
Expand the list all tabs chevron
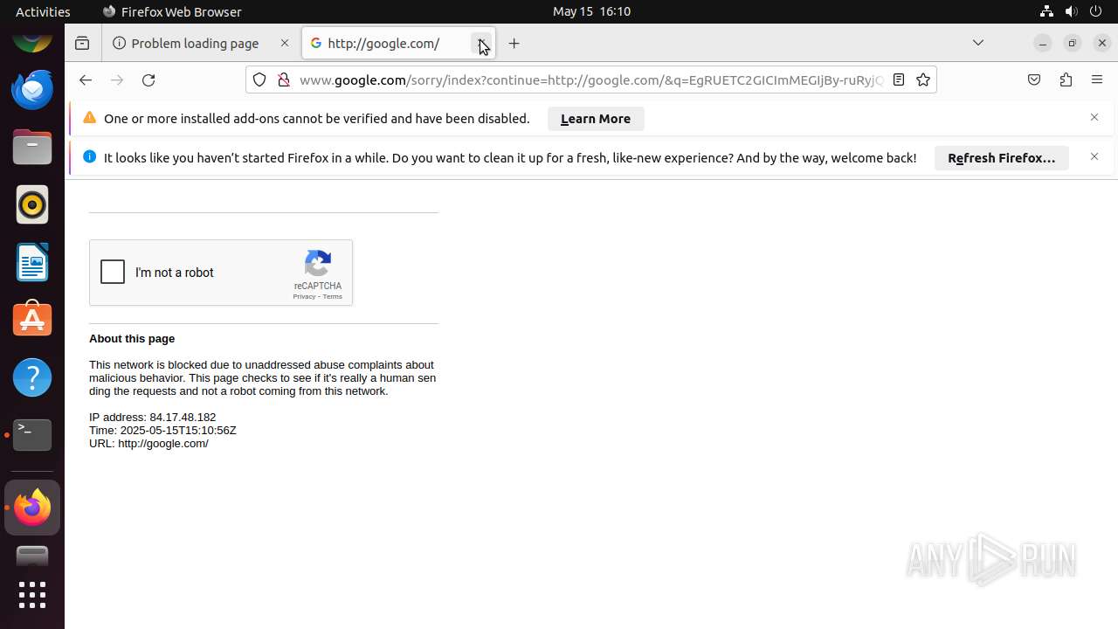(978, 43)
